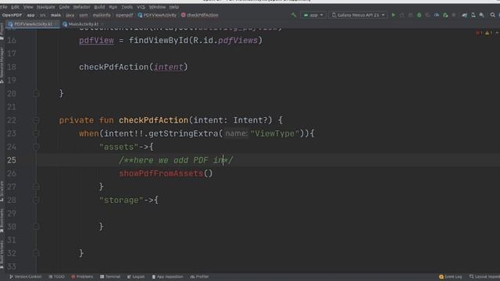This screenshot has width=500, height=281.
Task: Click showPdfFromAssets unresolved call
Action: point(161,173)
